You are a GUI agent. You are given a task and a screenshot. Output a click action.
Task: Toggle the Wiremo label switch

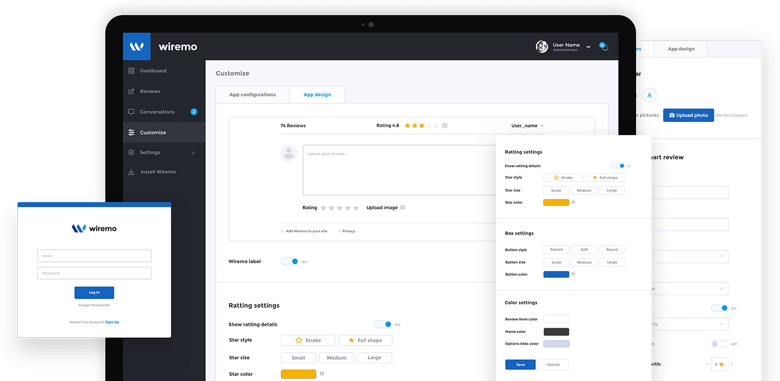click(290, 261)
